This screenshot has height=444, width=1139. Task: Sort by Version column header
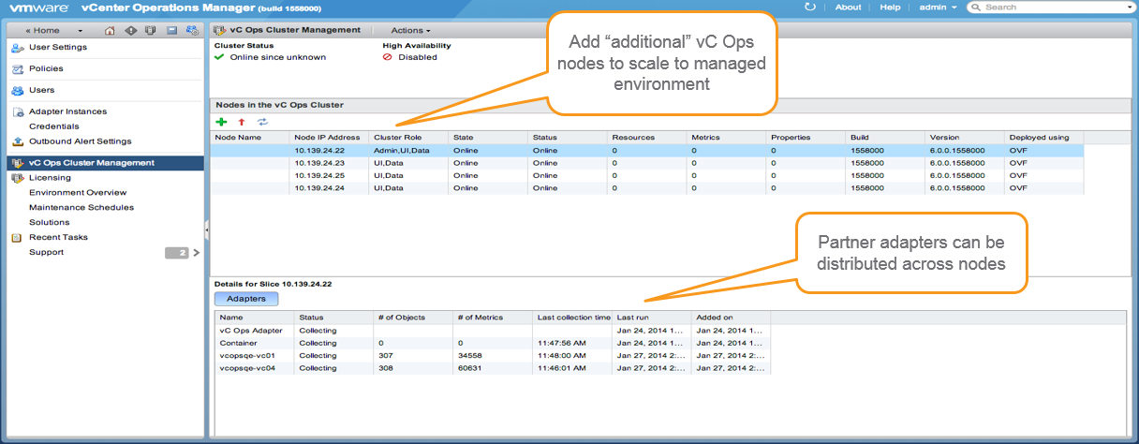(x=965, y=137)
